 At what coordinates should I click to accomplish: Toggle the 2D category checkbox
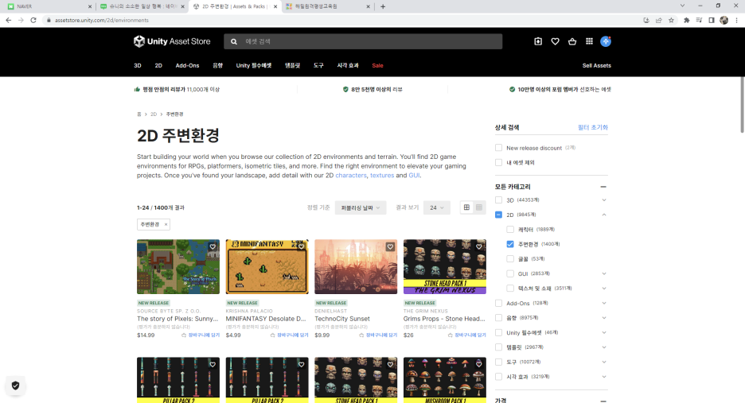tap(498, 215)
